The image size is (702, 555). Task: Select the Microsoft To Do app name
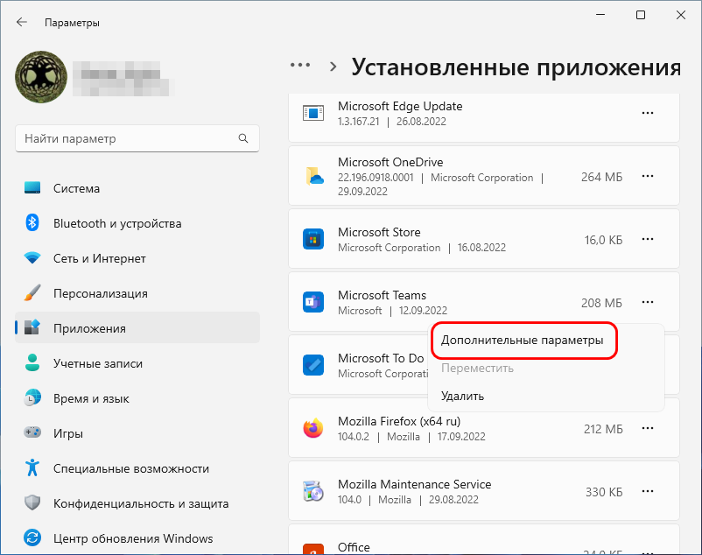[x=381, y=359]
